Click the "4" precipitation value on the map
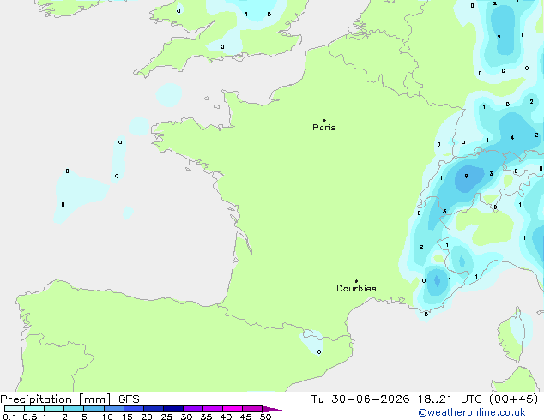 coord(511,138)
